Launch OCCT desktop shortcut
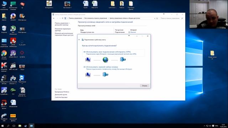Image resolution: width=228 pixels, height=128 pixels. 4,104
